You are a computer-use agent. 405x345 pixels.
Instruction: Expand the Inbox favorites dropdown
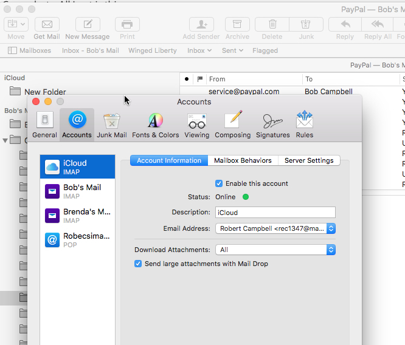click(x=199, y=50)
